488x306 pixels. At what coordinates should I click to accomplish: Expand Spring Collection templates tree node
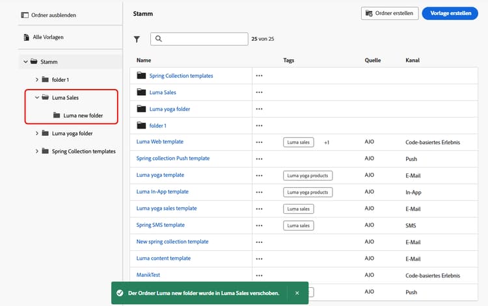[37, 151]
